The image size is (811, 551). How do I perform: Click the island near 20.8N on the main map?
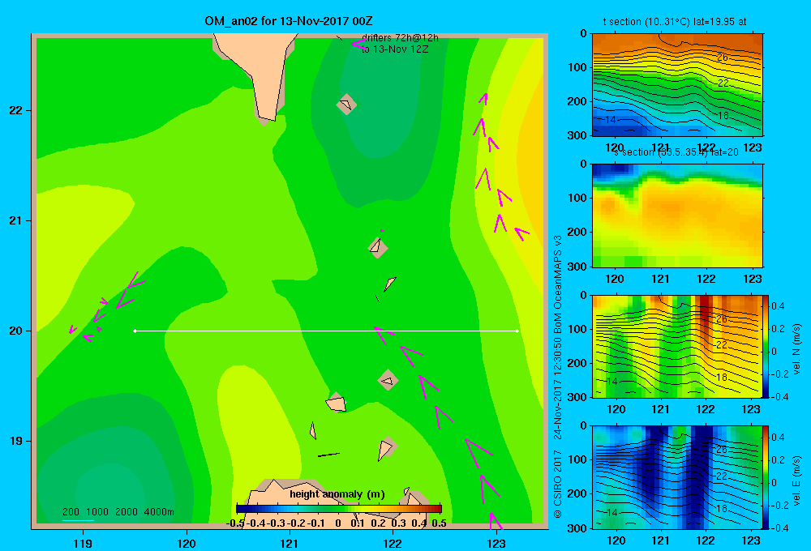(378, 248)
